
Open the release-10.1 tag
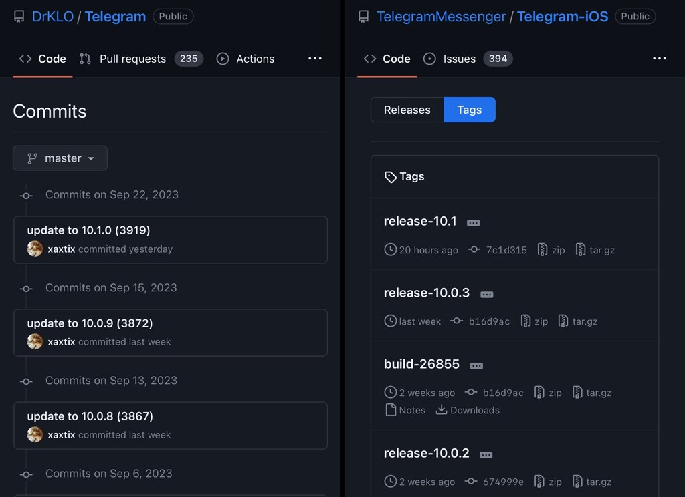[420, 221]
